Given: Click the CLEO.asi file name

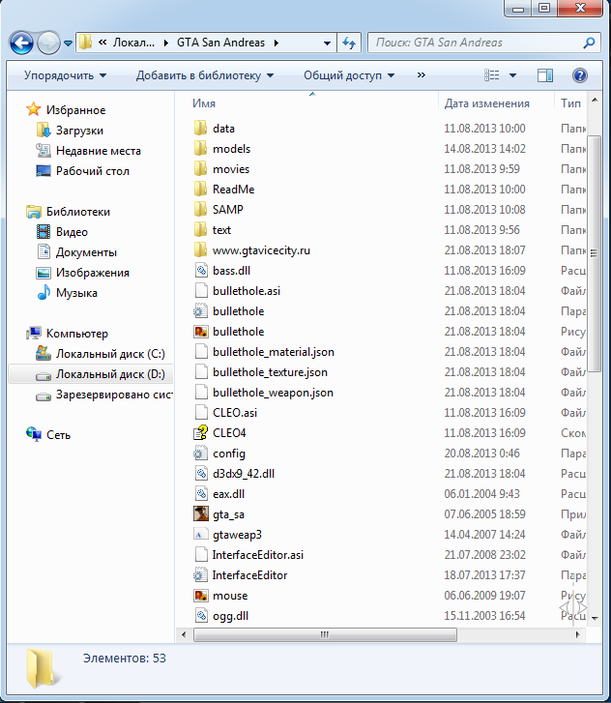Looking at the screenshot, I should click(x=235, y=413).
